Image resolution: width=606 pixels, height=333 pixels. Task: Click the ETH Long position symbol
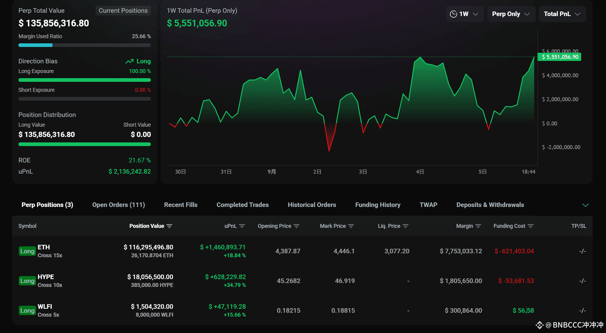[x=44, y=247]
